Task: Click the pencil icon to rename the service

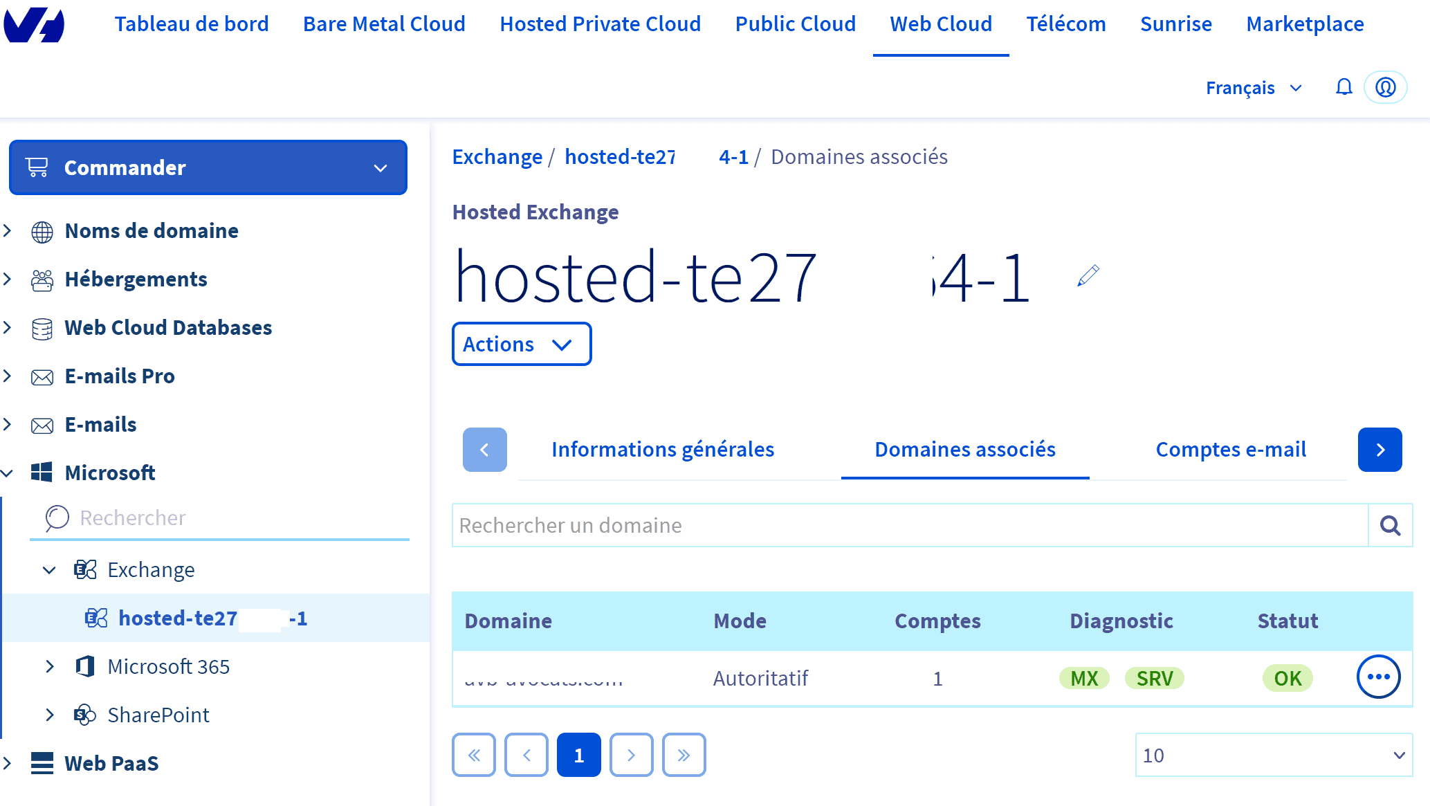Action: pyautogui.click(x=1088, y=275)
